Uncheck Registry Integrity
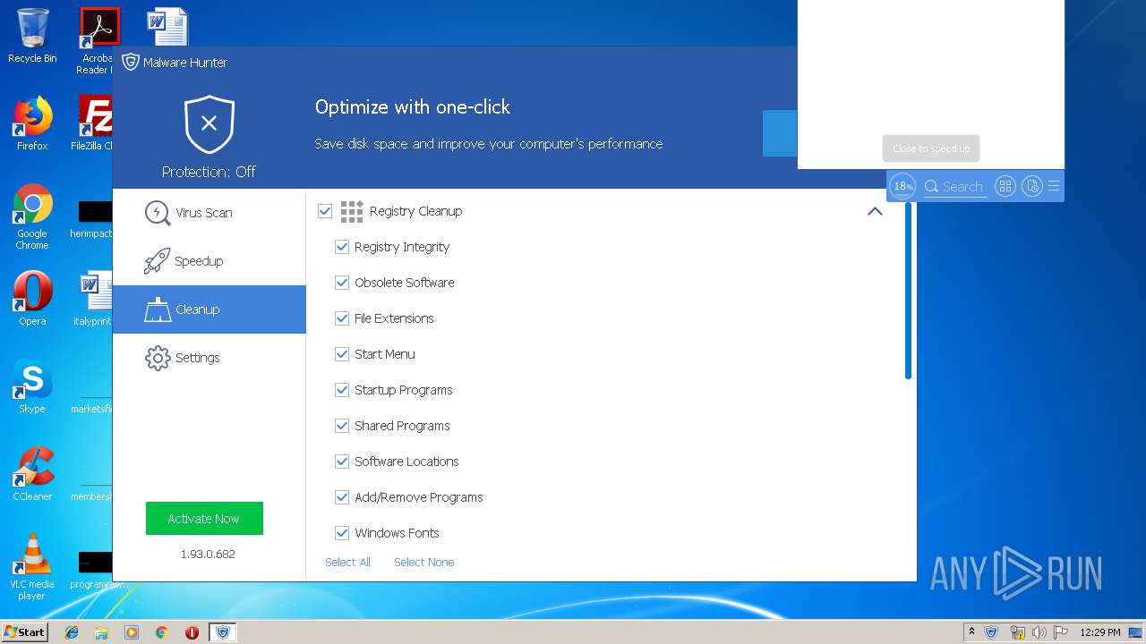The image size is (1146, 644). 342,247
